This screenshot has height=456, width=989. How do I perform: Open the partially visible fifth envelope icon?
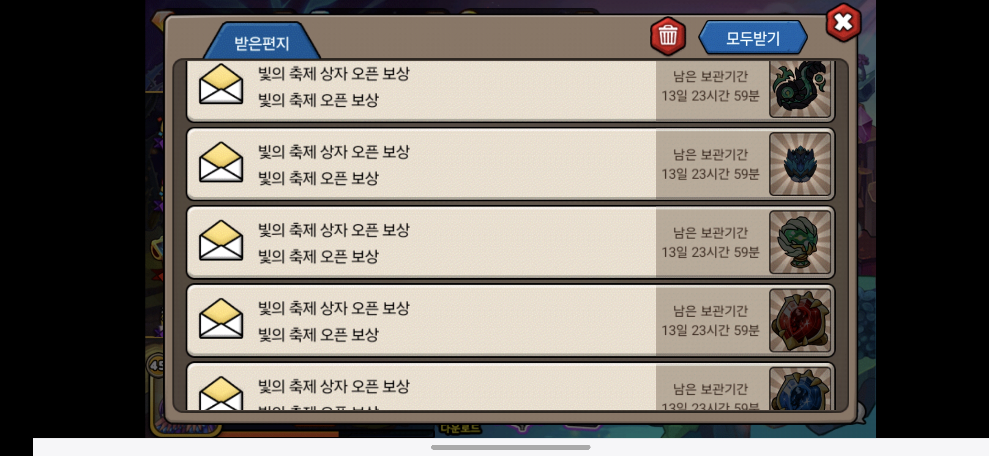click(x=221, y=393)
